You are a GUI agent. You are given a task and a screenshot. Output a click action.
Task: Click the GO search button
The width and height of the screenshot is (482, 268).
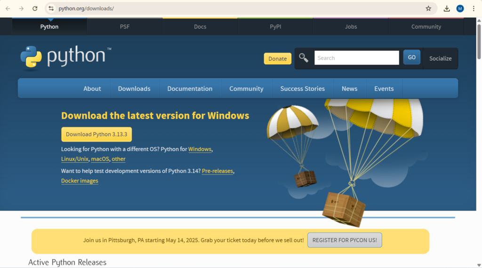pyautogui.click(x=411, y=57)
